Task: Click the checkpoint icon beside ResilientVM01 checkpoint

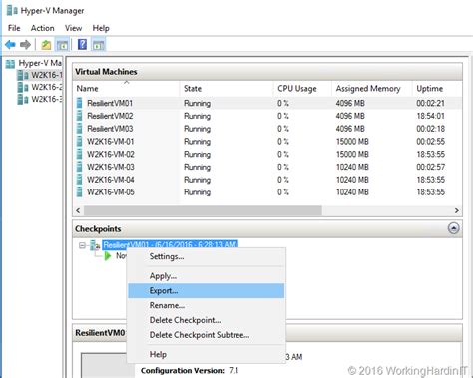Action: pyautogui.click(x=95, y=245)
